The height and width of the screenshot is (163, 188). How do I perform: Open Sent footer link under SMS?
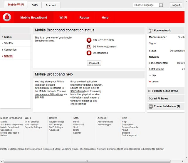[x=75, y=127]
